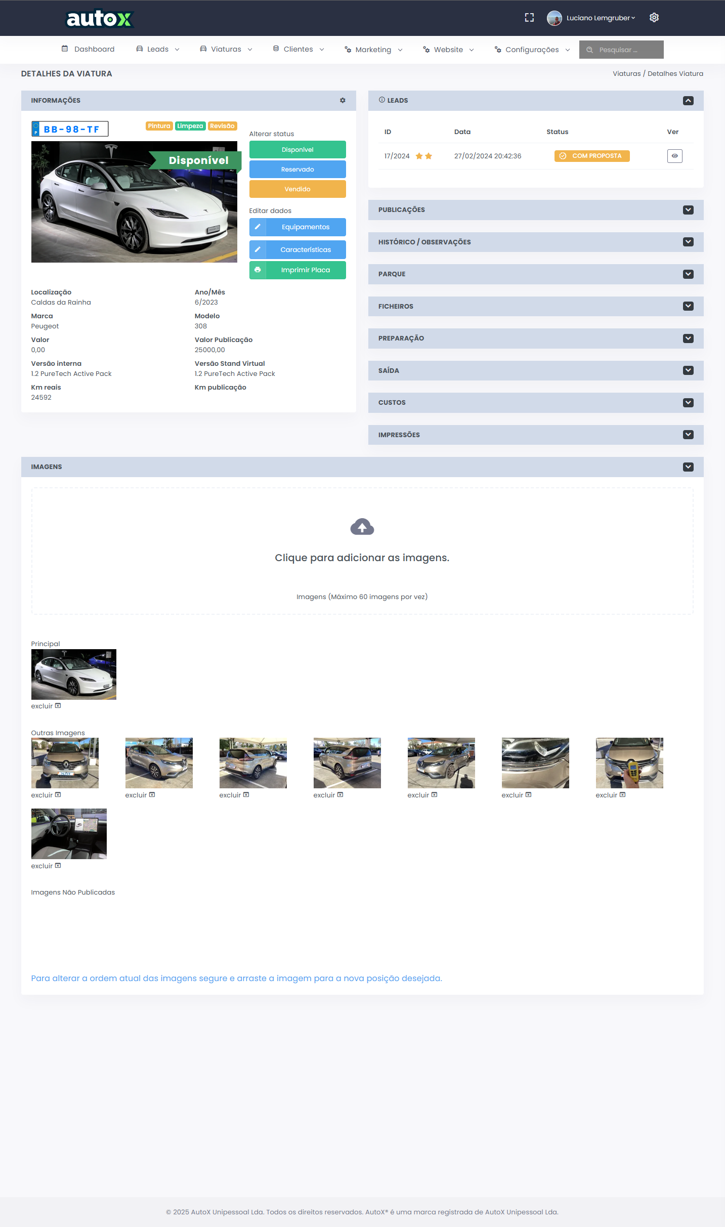Open top-right settings gear icon
Image resolution: width=725 pixels, height=1227 pixels.
coord(654,18)
